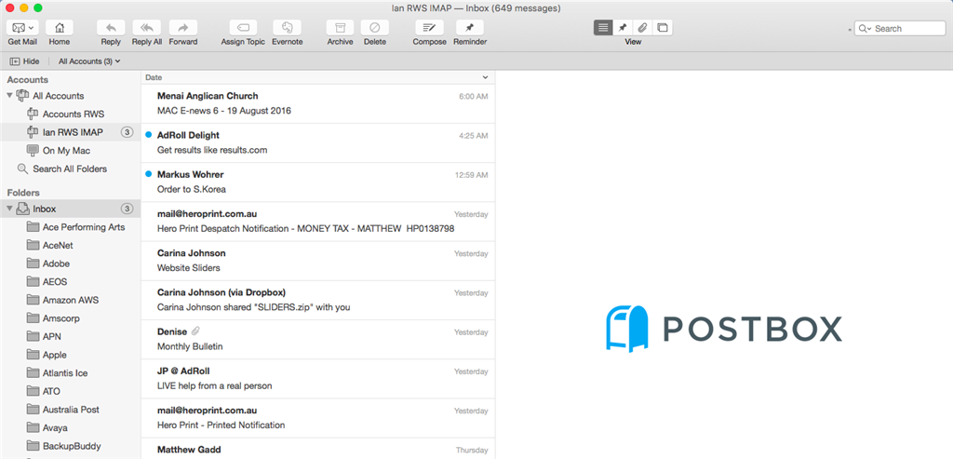Hide the sidebar using Hide button

coord(25,61)
